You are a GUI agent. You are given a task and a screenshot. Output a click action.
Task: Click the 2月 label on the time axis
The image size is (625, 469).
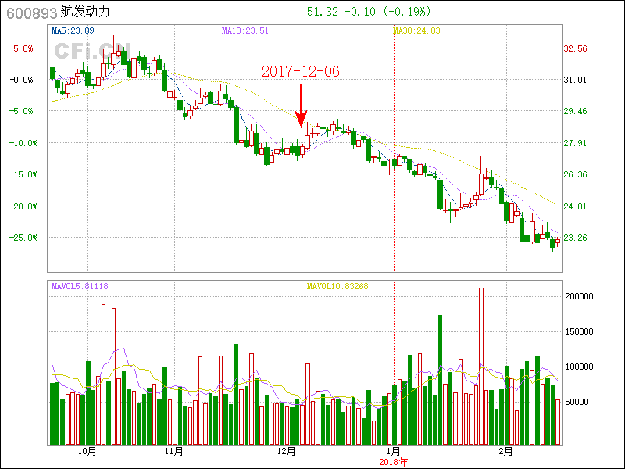(x=506, y=452)
